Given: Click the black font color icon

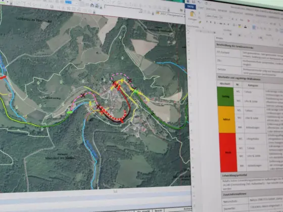Looking at the screenshot, I should pyautogui.click(x=245, y=27).
